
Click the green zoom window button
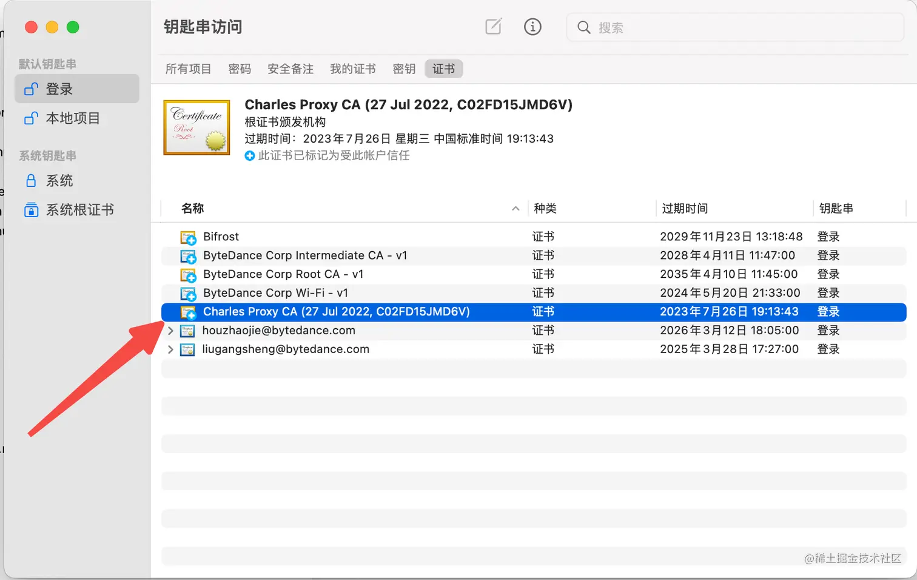[73, 27]
